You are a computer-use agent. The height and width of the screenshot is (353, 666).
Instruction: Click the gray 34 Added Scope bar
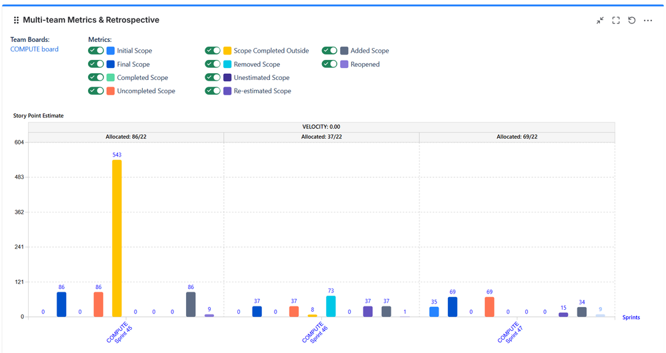582,312
